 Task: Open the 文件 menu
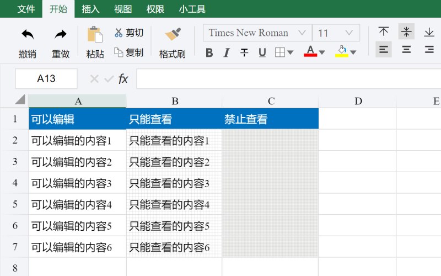click(x=26, y=9)
